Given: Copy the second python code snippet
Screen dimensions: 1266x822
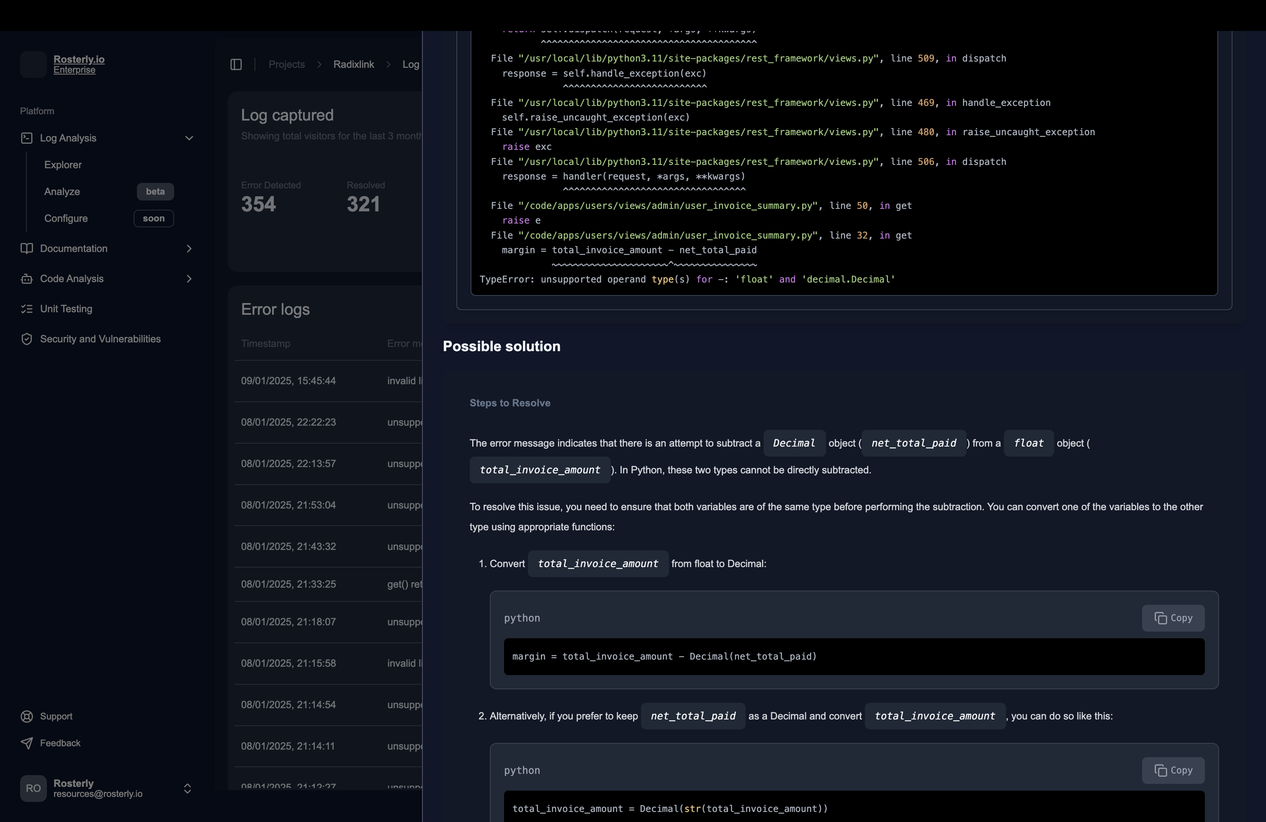Looking at the screenshot, I should pyautogui.click(x=1173, y=770).
